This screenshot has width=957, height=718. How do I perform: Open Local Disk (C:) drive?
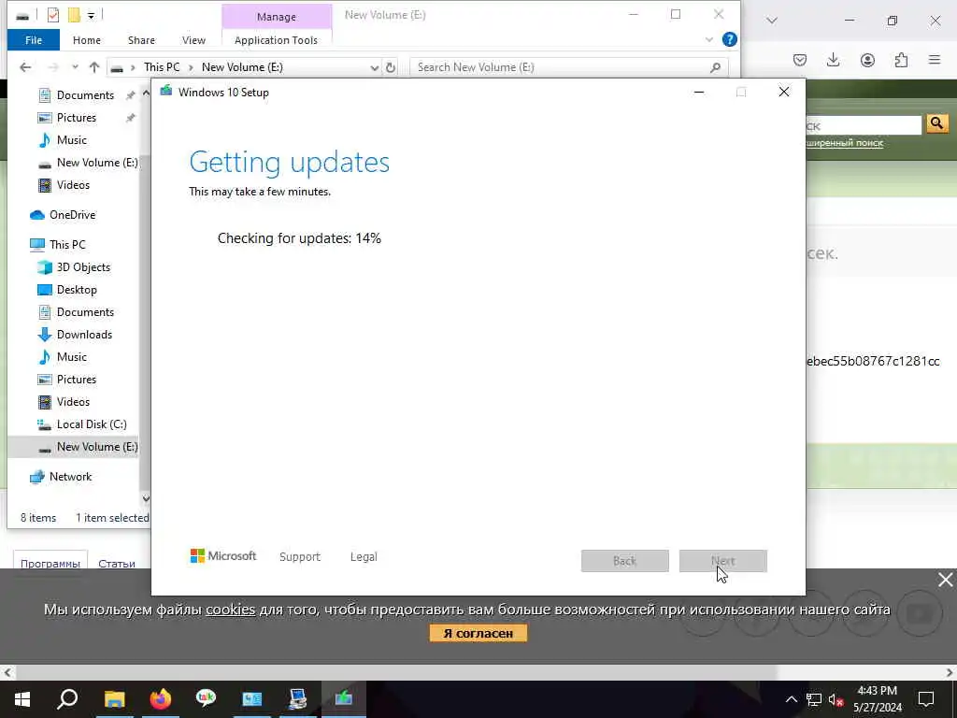pos(92,424)
